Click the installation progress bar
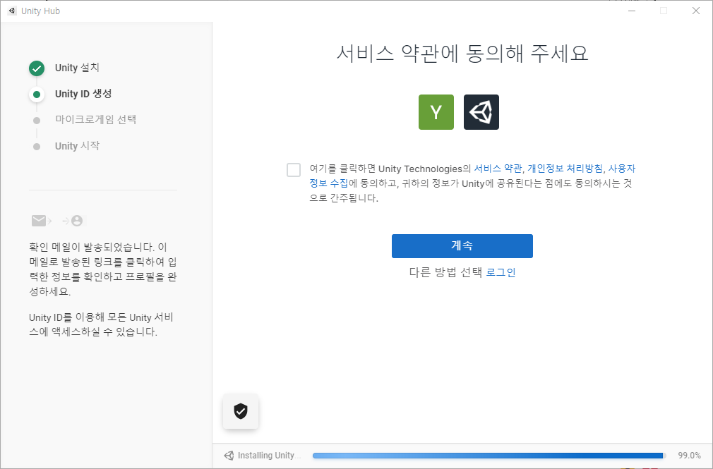Screen dimensions: 713x469 489,456
